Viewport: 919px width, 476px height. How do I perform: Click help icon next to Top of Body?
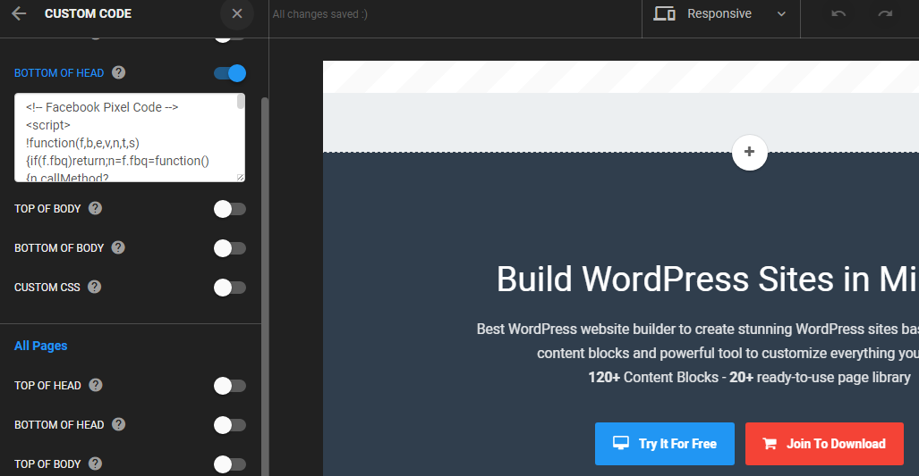point(96,208)
